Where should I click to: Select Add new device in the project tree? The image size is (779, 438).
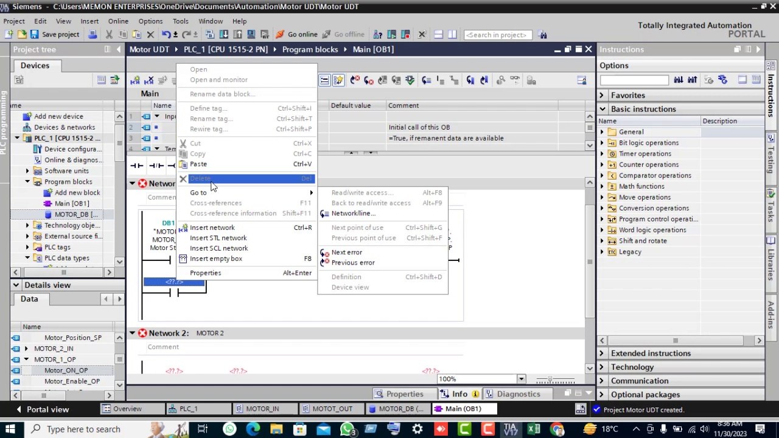click(x=58, y=116)
